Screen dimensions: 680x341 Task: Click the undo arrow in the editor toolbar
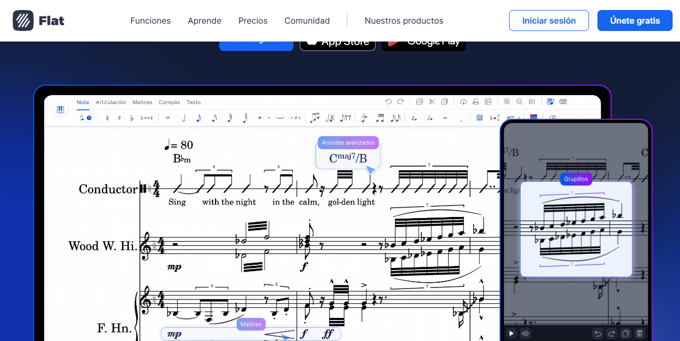point(388,102)
